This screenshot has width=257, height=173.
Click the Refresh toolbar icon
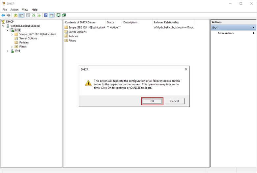(x=33, y=15)
